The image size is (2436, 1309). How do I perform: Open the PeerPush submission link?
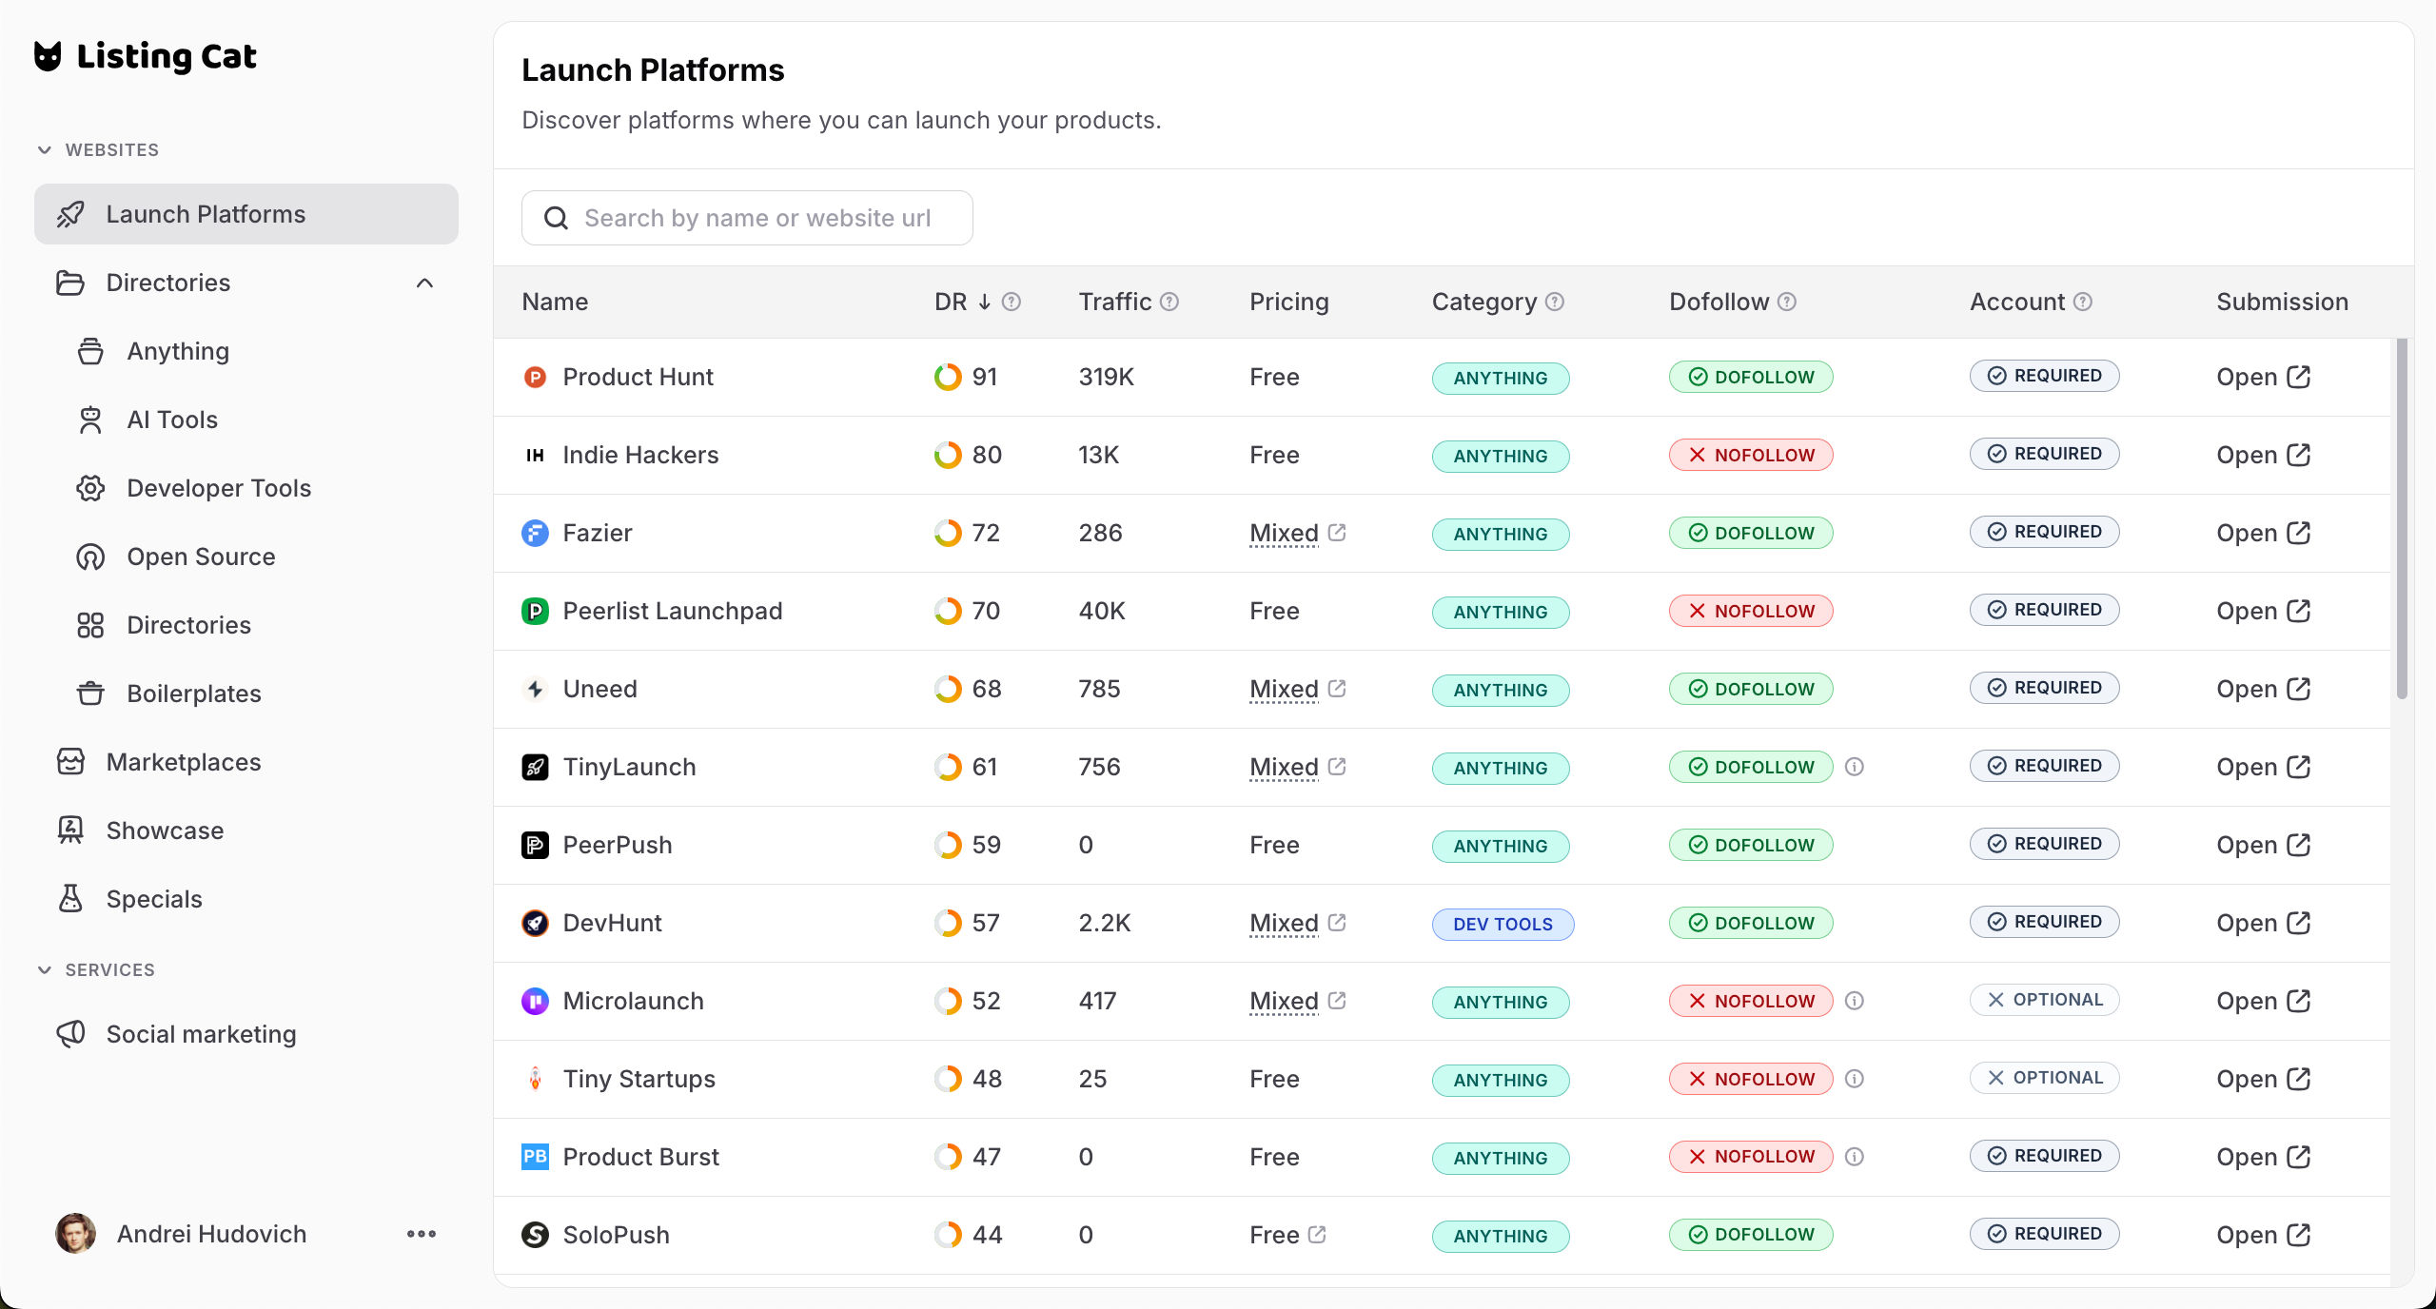(2263, 846)
